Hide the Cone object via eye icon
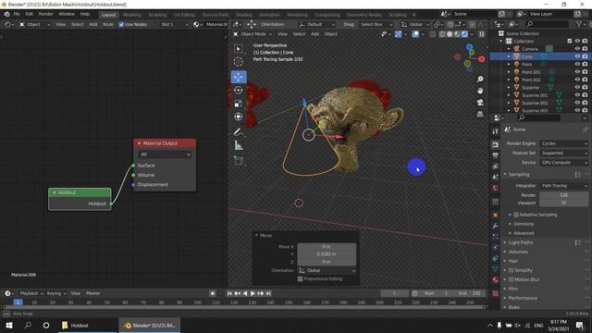 point(577,56)
